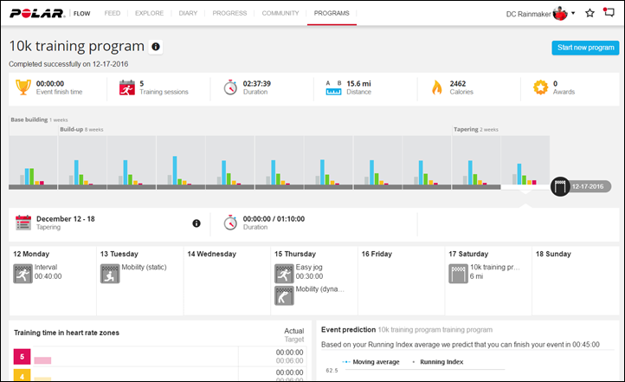Open the Monday Interval session icon
Image resolution: width=625 pixels, height=382 pixels.
coord(23,274)
